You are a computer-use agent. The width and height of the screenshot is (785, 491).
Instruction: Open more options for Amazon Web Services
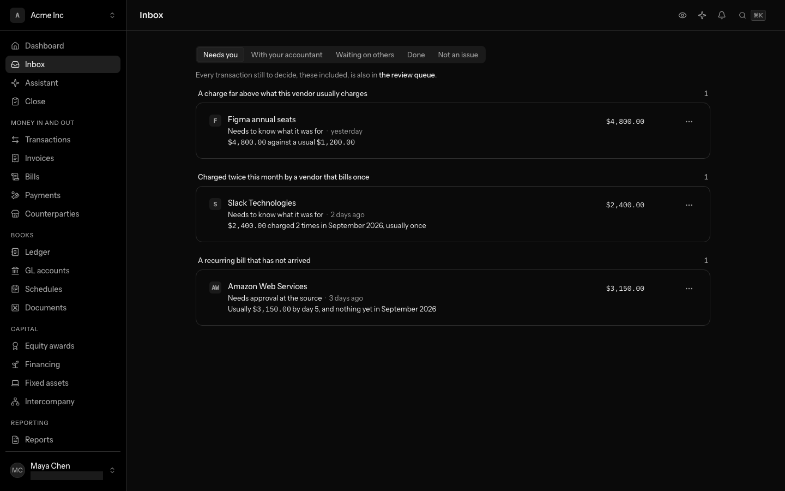689,289
